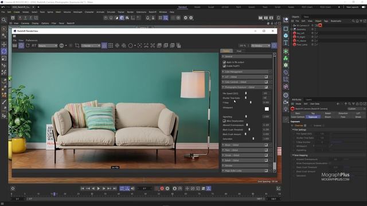Click the Whitepoint white color swatch
367x206 pixels.
click(267, 109)
